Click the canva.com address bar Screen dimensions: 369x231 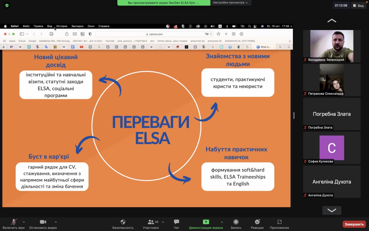coord(154,34)
